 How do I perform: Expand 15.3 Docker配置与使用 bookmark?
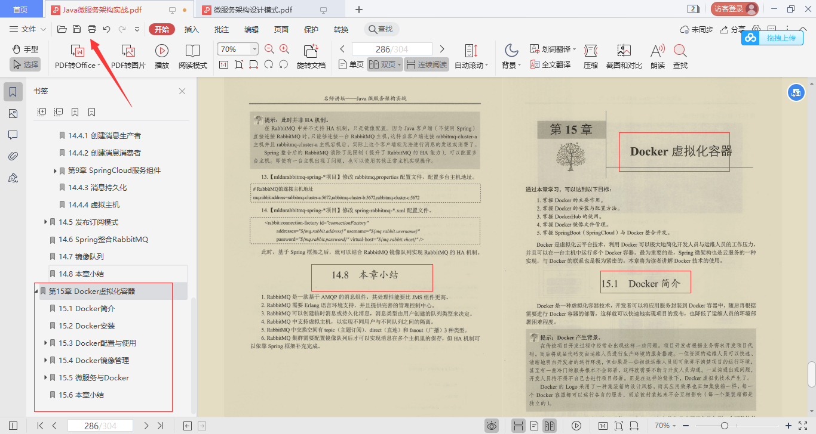[46, 343]
